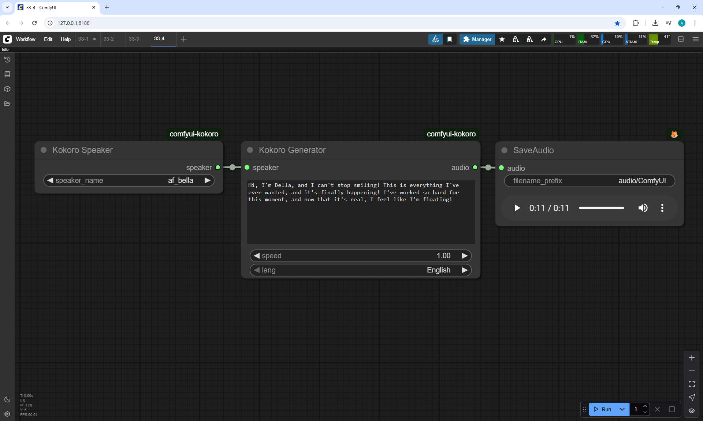Click the filename_prefix input field
Viewport: 703px width, 421px height.
coord(589,181)
